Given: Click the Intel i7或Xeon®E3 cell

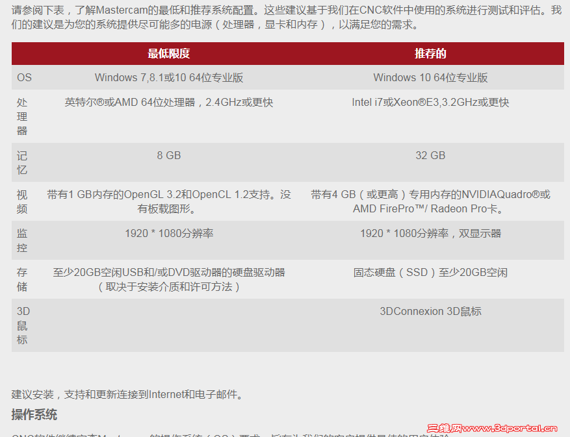Looking at the screenshot, I should (430, 103).
